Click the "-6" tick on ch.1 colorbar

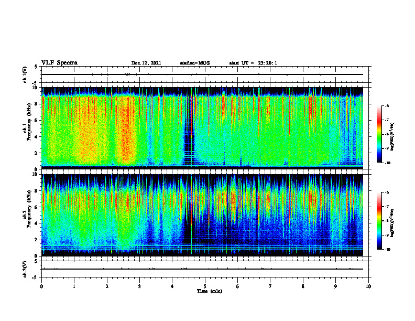point(387,106)
